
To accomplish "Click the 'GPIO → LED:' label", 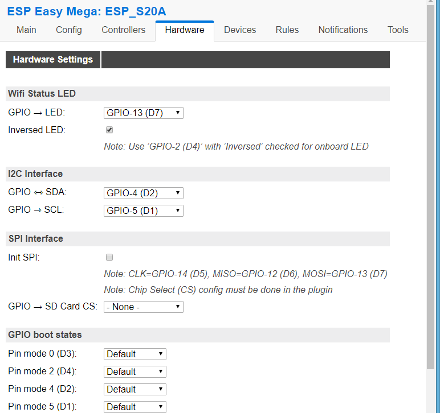I will pyautogui.click(x=36, y=112).
